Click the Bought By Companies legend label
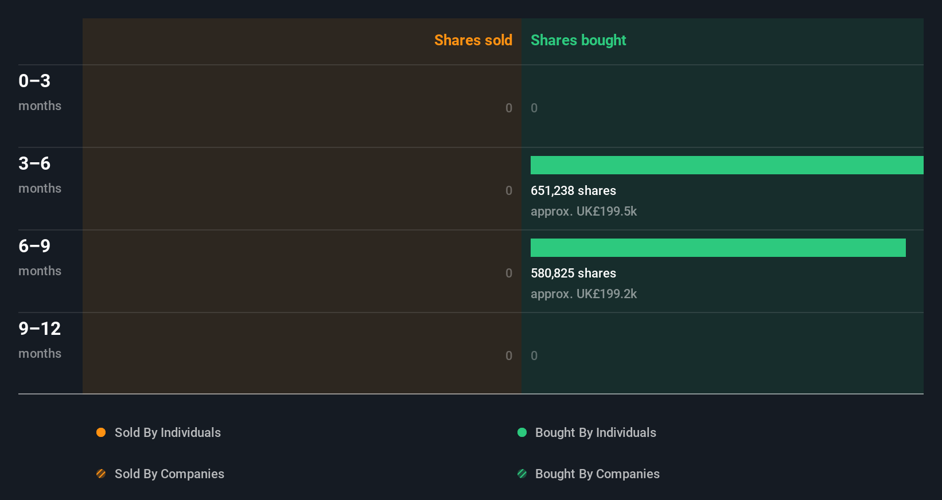 click(x=597, y=474)
